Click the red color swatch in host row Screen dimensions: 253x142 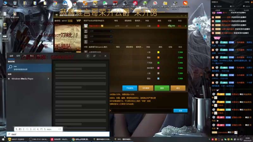click(x=158, y=26)
